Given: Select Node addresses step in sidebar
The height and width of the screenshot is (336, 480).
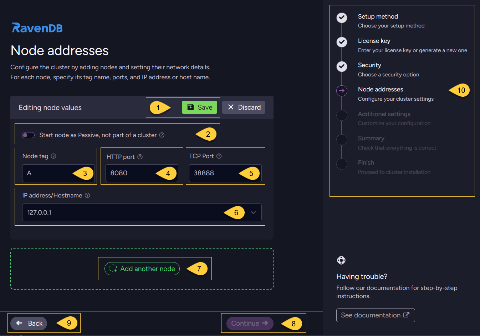Looking at the screenshot, I should tap(380, 90).
